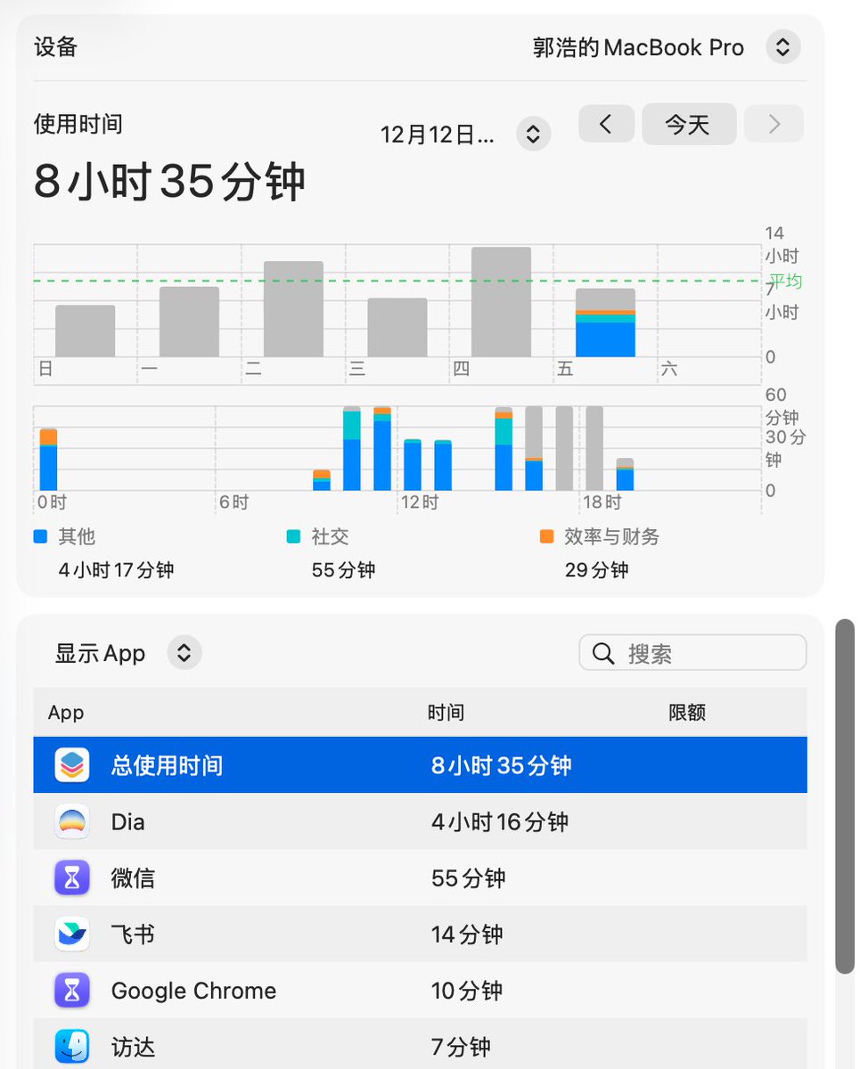The width and height of the screenshot is (860, 1069).
Task: Click the search magnifier icon
Action: coord(604,653)
